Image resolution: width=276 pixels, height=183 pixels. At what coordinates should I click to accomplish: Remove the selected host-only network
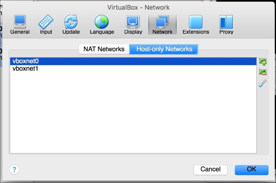[x=263, y=72]
